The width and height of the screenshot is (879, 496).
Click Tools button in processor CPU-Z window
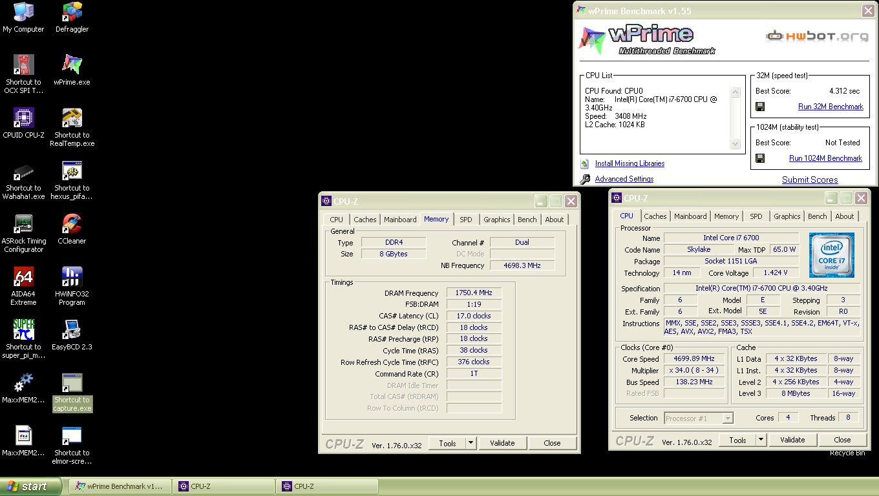tap(737, 440)
